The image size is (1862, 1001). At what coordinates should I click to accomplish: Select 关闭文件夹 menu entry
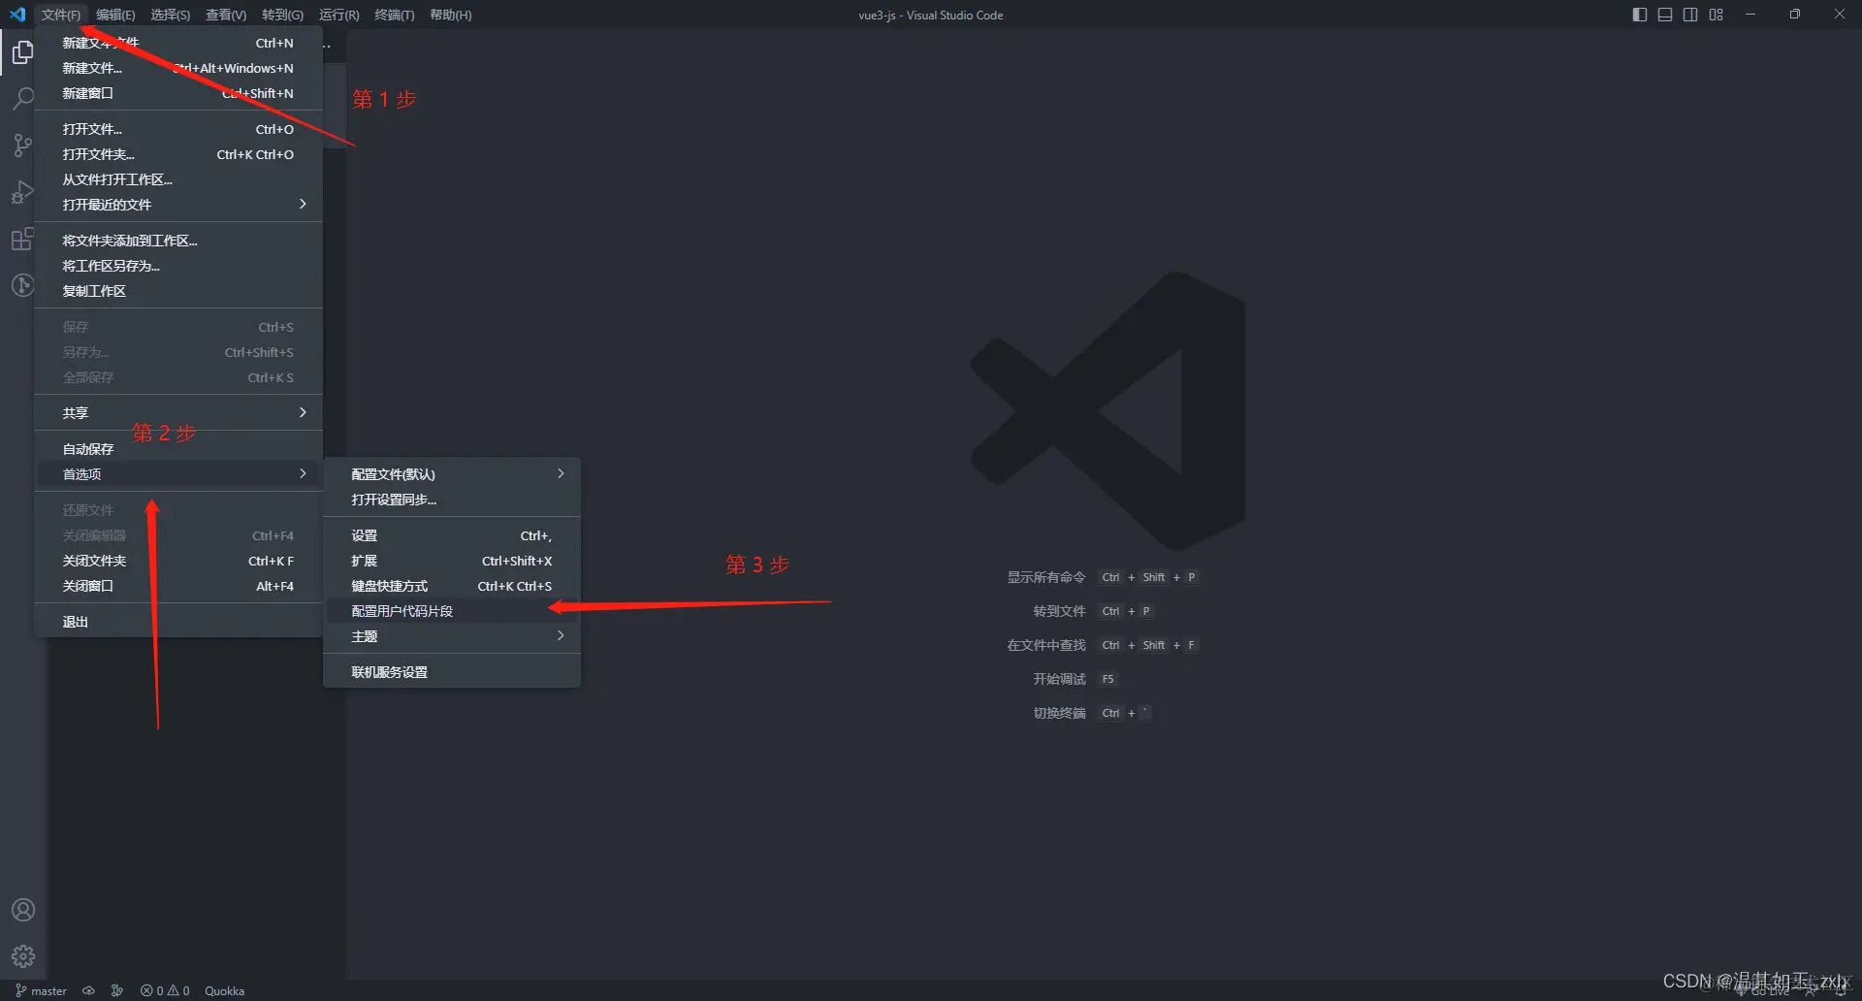click(x=178, y=561)
